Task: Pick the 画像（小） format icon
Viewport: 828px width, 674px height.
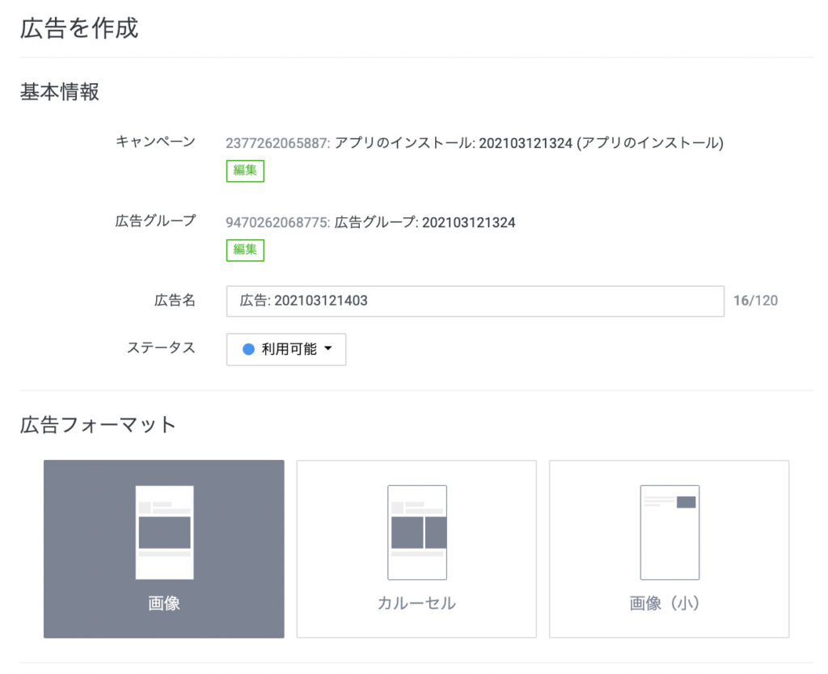Action: [x=669, y=547]
